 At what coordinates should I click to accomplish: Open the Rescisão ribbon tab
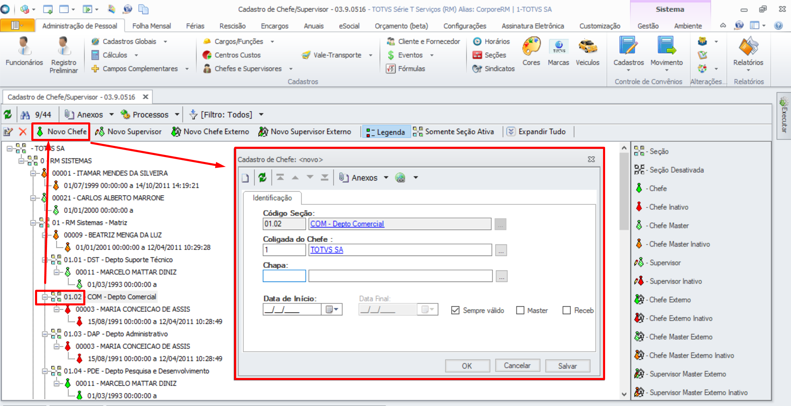232,26
